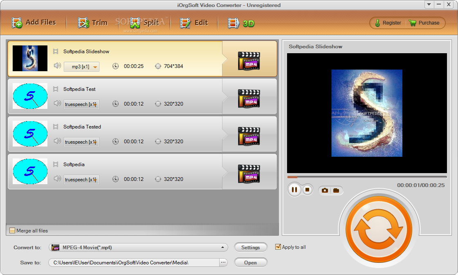Screen dimensions: 458x275
Task: Click resolution icon next to 704*384
Action: coord(158,66)
